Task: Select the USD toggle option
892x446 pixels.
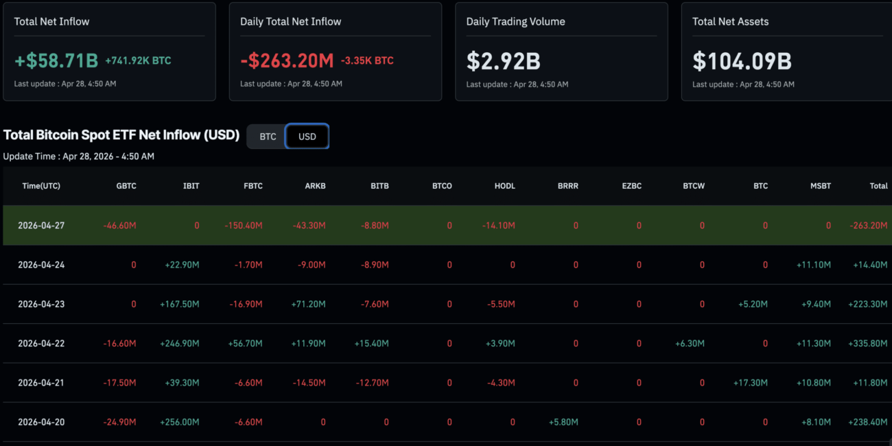Action: (x=307, y=137)
